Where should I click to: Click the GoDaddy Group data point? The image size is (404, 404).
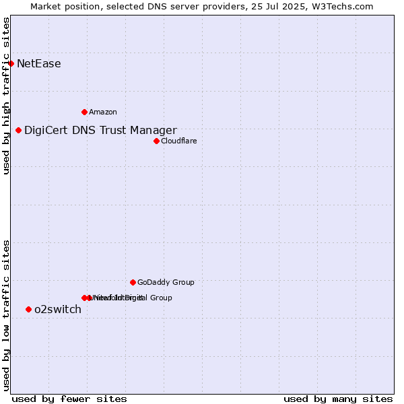pyautogui.click(x=133, y=283)
